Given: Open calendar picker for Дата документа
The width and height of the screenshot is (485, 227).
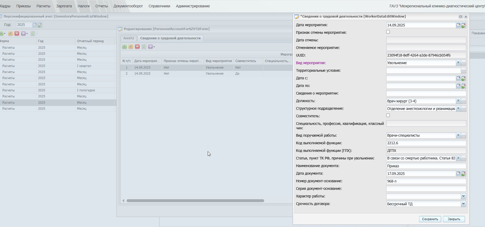Looking at the screenshot, I should click(458, 173).
